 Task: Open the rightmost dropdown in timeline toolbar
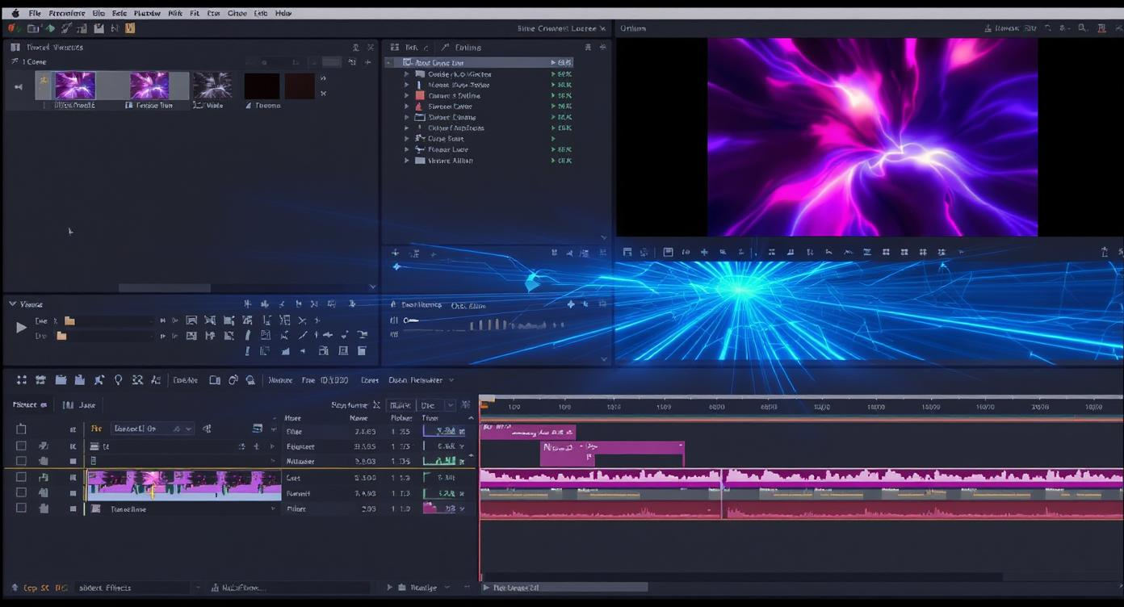(x=451, y=380)
